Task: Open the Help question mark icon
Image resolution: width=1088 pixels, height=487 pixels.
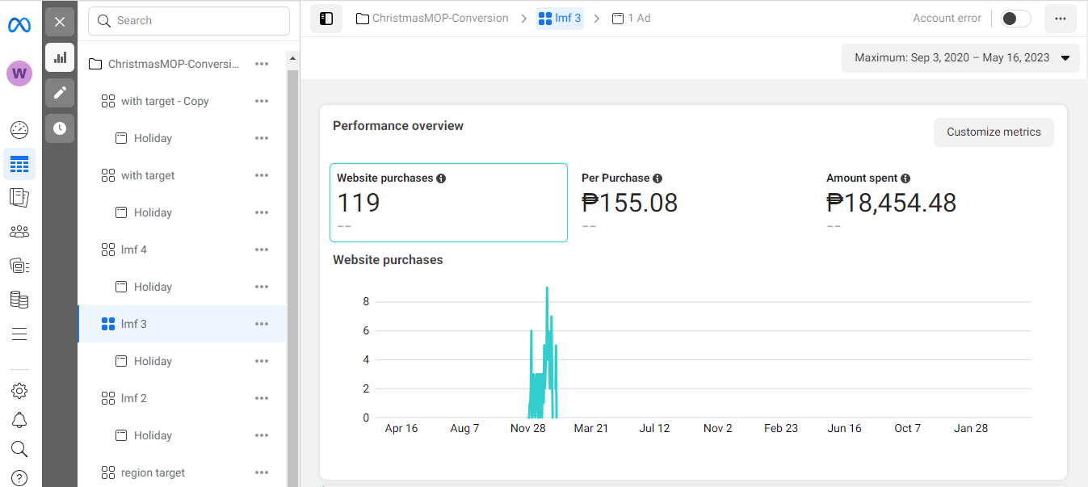Action: 19,478
